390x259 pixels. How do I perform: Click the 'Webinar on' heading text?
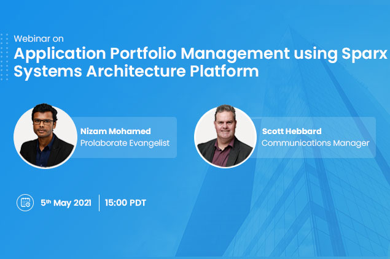click(x=39, y=39)
